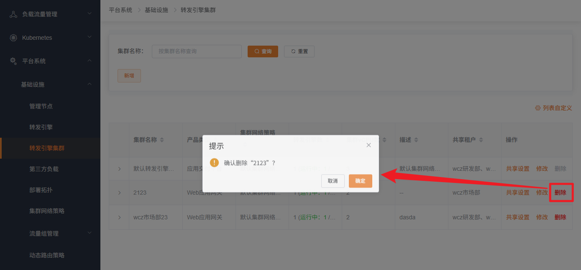Confirm deletion with 确定 button

[360, 181]
